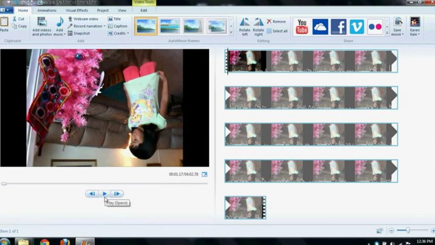
Task: Open Google Chrome from taskbar
Action: point(45,242)
